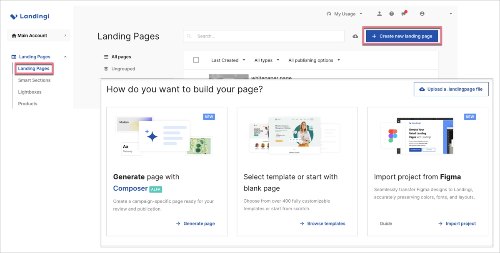Open the user profile avatar icon
The width and height of the screenshot is (500, 253).
coord(422,14)
